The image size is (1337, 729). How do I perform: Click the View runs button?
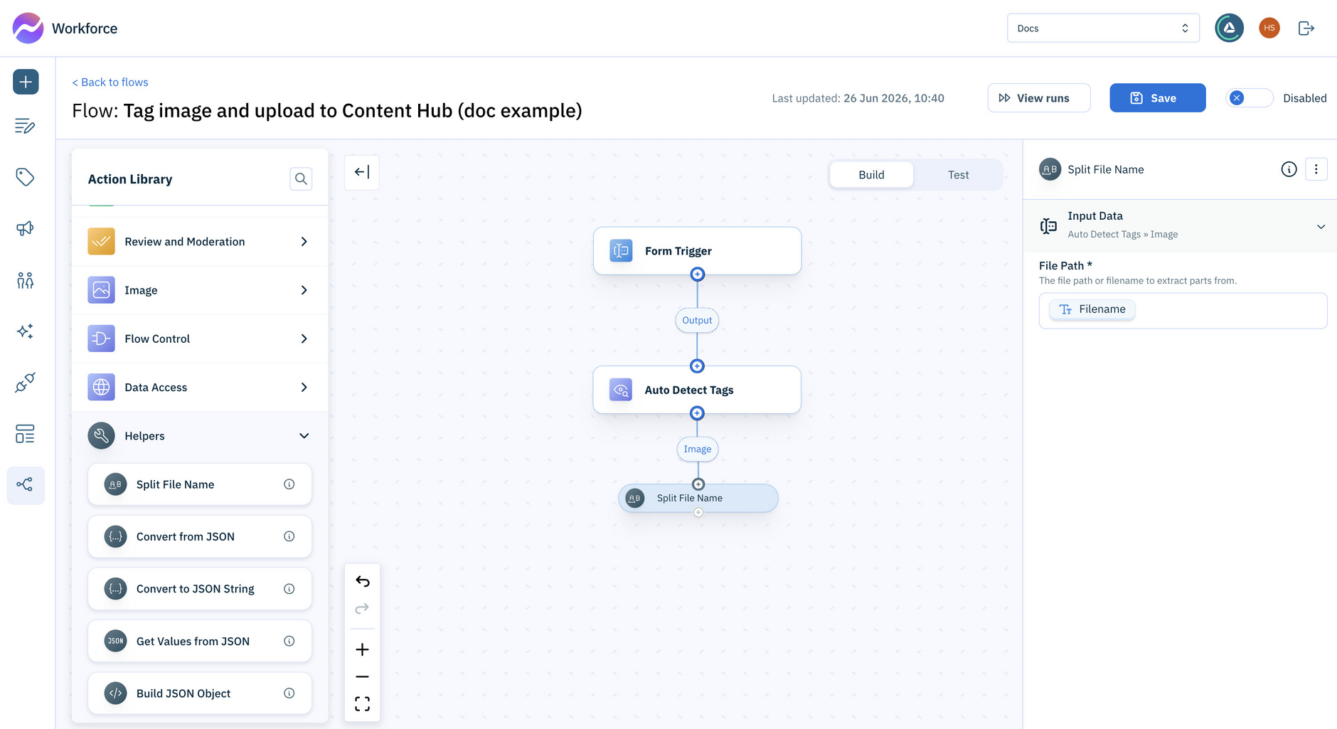(1038, 98)
